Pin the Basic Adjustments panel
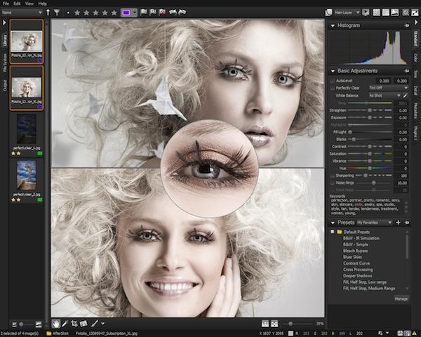 coord(406,71)
